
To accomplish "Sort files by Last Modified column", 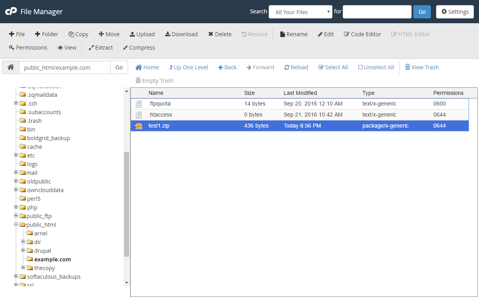I will 300,93.
